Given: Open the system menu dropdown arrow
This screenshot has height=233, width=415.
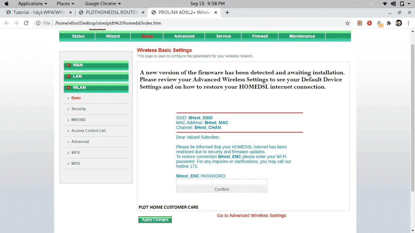Looking at the screenshot, I should coord(409,4).
